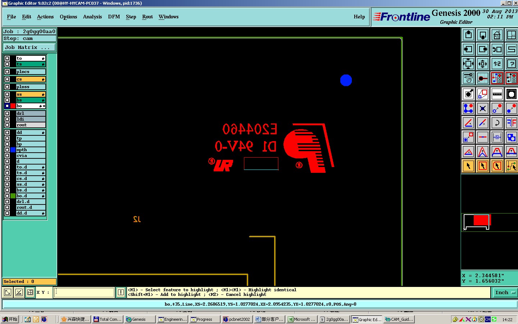
Task: Open the File menu
Action: tap(12, 17)
